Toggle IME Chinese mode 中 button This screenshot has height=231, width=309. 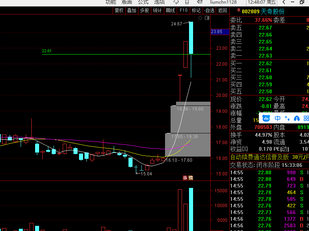tap(278, 118)
